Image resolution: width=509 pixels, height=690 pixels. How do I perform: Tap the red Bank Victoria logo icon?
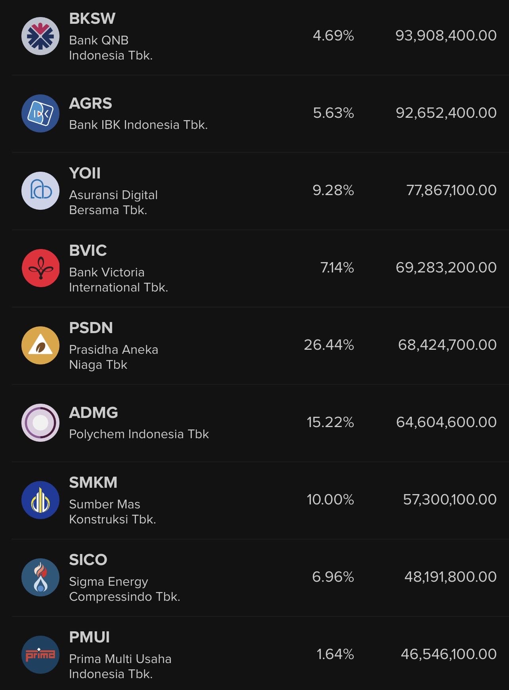click(x=40, y=268)
